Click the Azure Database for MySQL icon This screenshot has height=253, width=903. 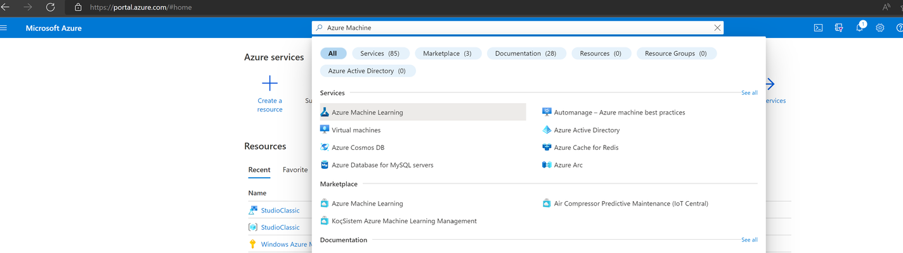[325, 165]
